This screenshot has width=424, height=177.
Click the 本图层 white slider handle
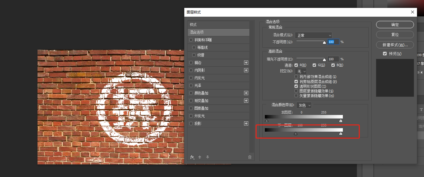(341, 121)
